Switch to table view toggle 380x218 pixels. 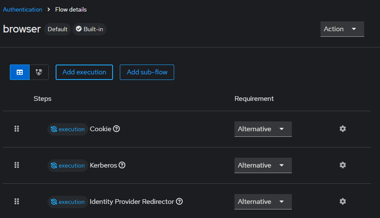tap(20, 72)
